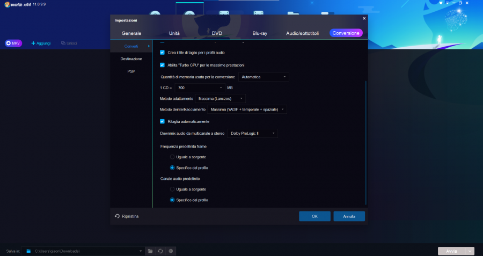483x256 pixels.
Task: Click the refresh icon in bottom bar
Action: [x=160, y=251]
